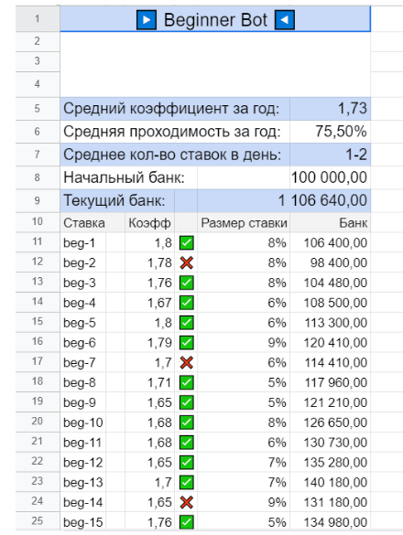Click the green checkmark in the beg-10 row
The height and width of the screenshot is (535, 403).
187,423
